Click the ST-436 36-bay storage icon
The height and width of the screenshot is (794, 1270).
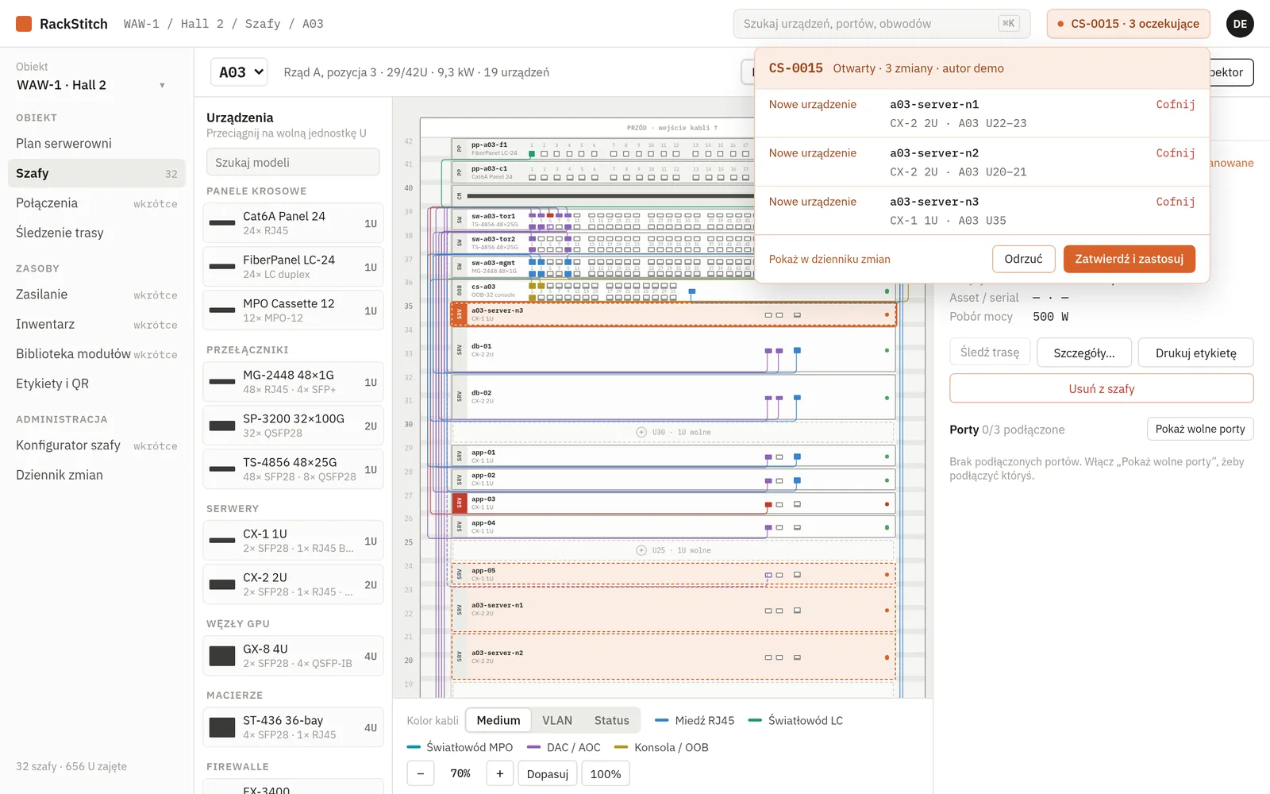(222, 727)
